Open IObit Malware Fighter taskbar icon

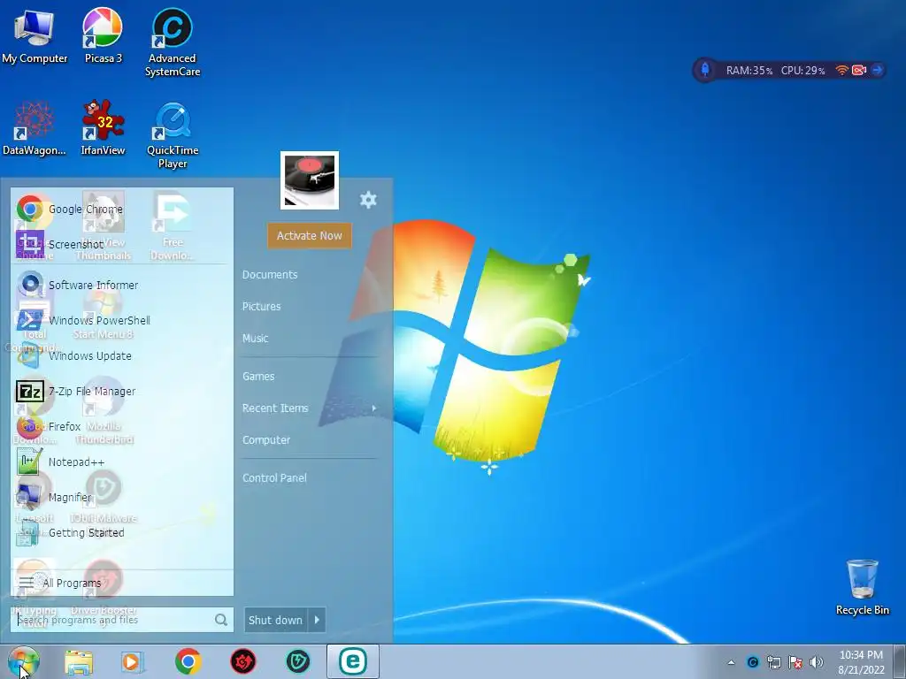(x=298, y=661)
